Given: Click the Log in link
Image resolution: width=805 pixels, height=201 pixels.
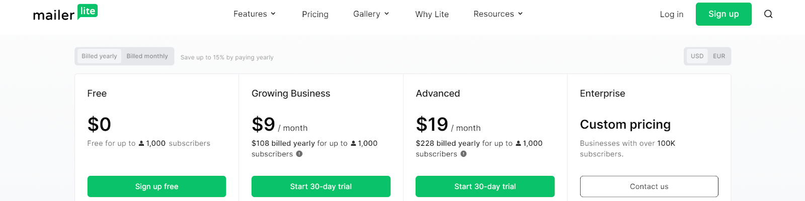Looking at the screenshot, I should point(671,14).
